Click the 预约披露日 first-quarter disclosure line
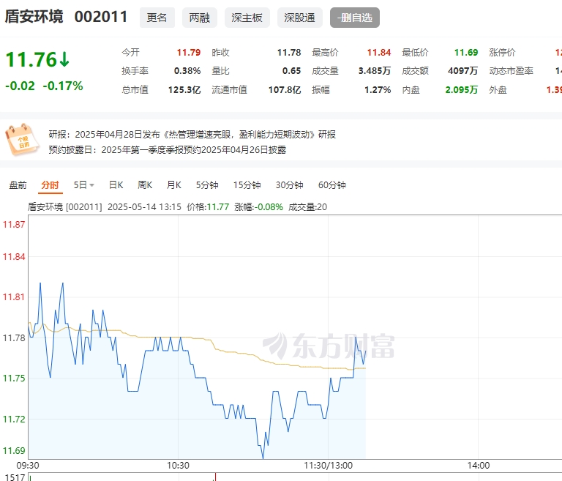Screen dimensions: 562x481 [168, 149]
